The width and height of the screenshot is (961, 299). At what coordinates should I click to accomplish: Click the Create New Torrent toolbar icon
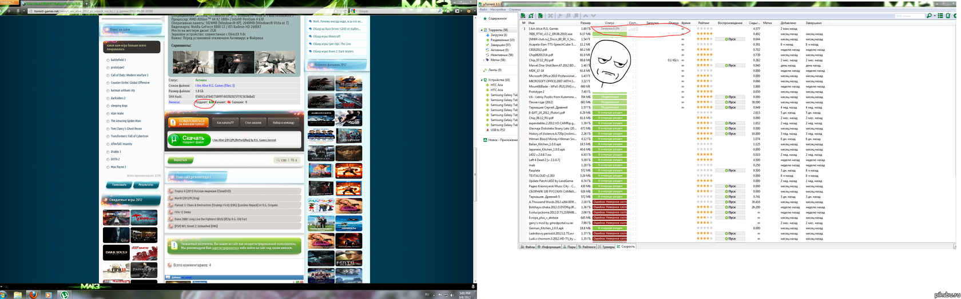click(x=540, y=15)
